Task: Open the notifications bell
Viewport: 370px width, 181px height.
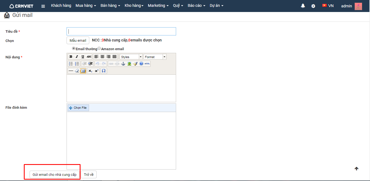Action: click(x=303, y=6)
